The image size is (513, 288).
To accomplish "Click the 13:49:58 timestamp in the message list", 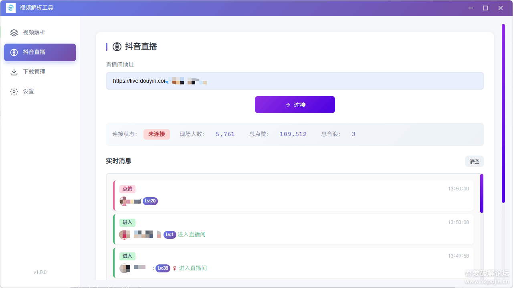I will (x=458, y=255).
